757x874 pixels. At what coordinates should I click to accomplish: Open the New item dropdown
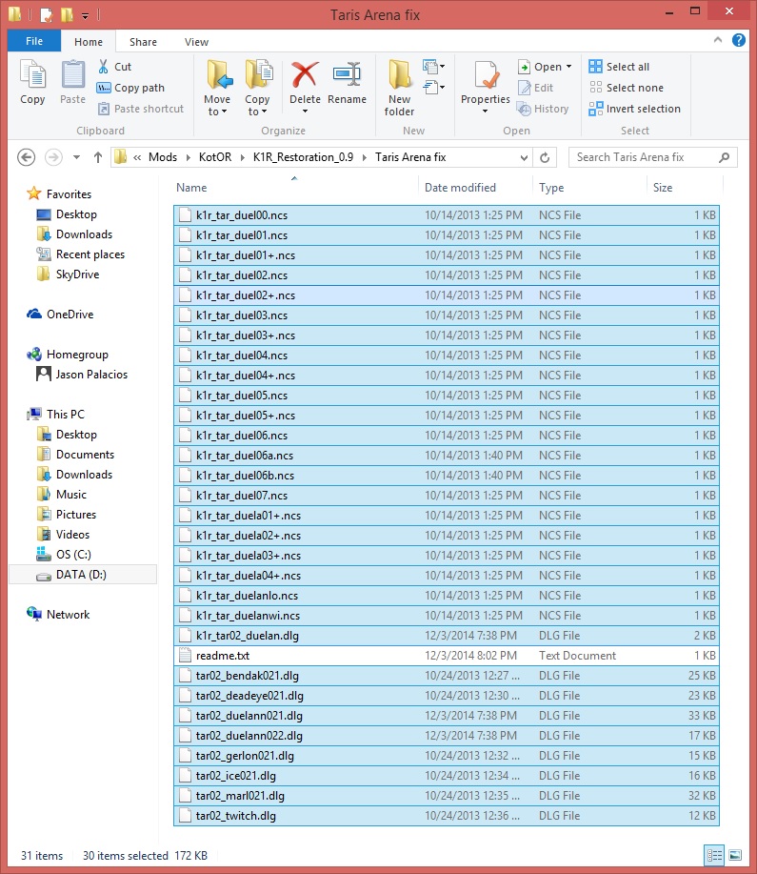(x=433, y=67)
